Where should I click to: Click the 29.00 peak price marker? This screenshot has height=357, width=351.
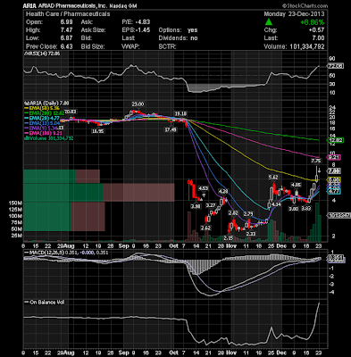pyautogui.click(x=138, y=104)
